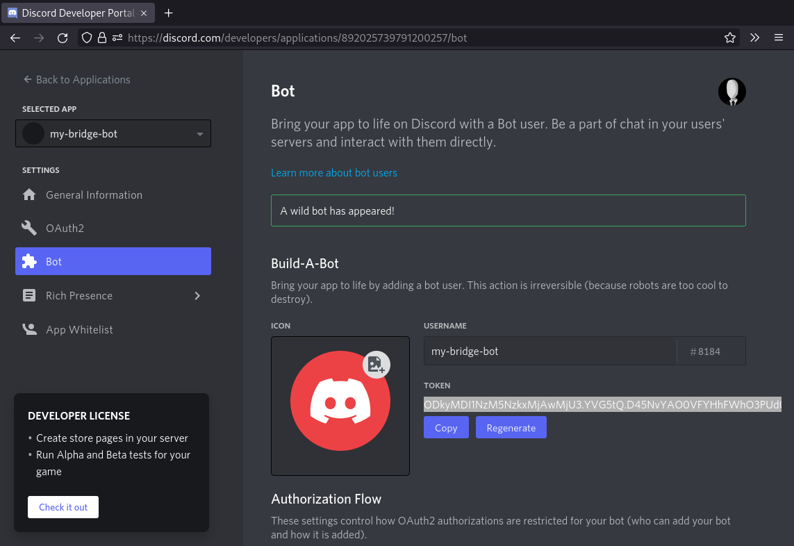
Task: Copy the bot token
Action: pos(446,427)
